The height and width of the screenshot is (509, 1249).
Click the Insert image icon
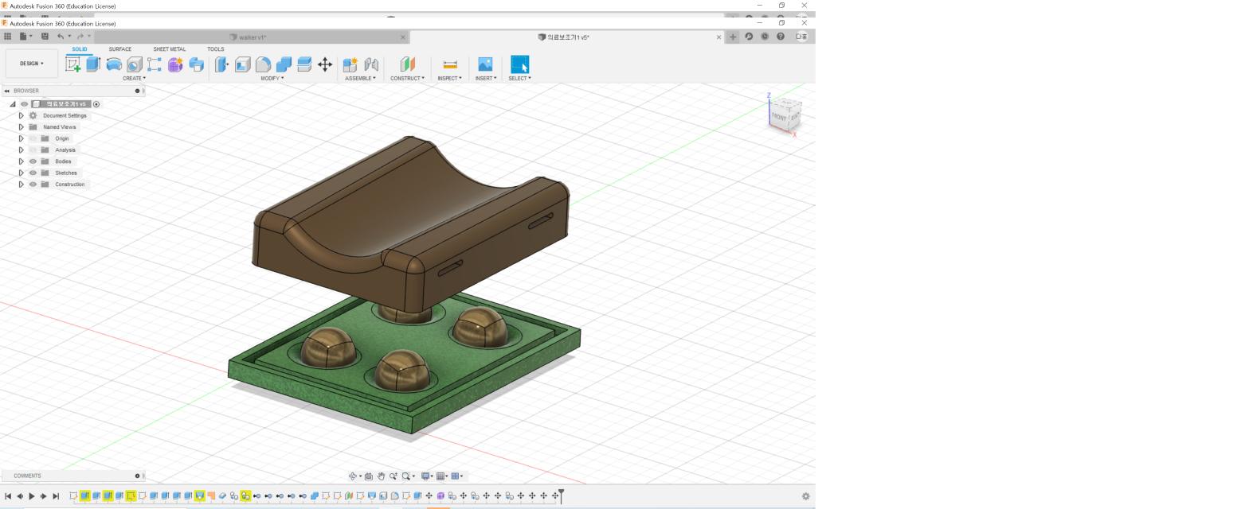tap(485, 64)
